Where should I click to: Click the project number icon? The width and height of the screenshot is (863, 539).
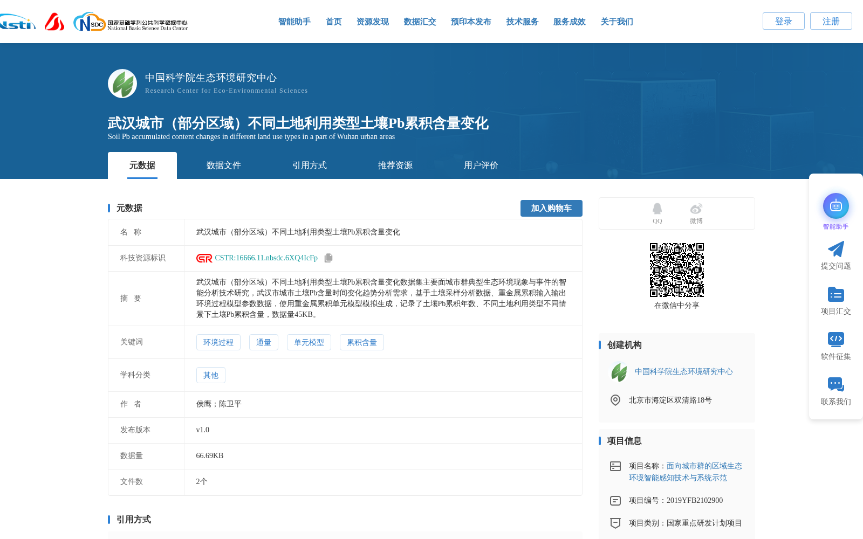(615, 501)
